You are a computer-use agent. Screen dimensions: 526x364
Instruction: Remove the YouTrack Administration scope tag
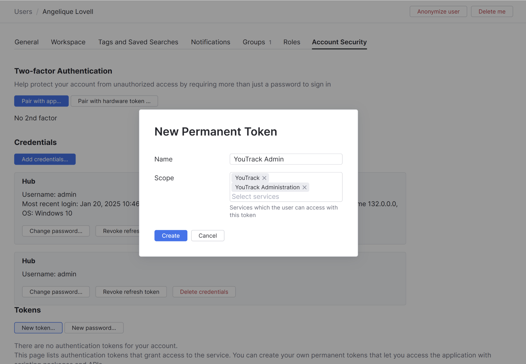coord(304,187)
